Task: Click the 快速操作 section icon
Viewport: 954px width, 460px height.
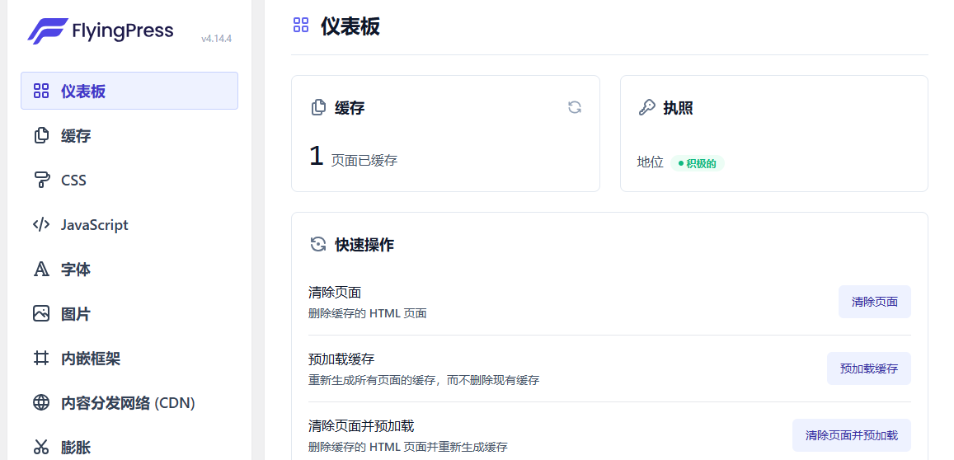Action: (318, 244)
